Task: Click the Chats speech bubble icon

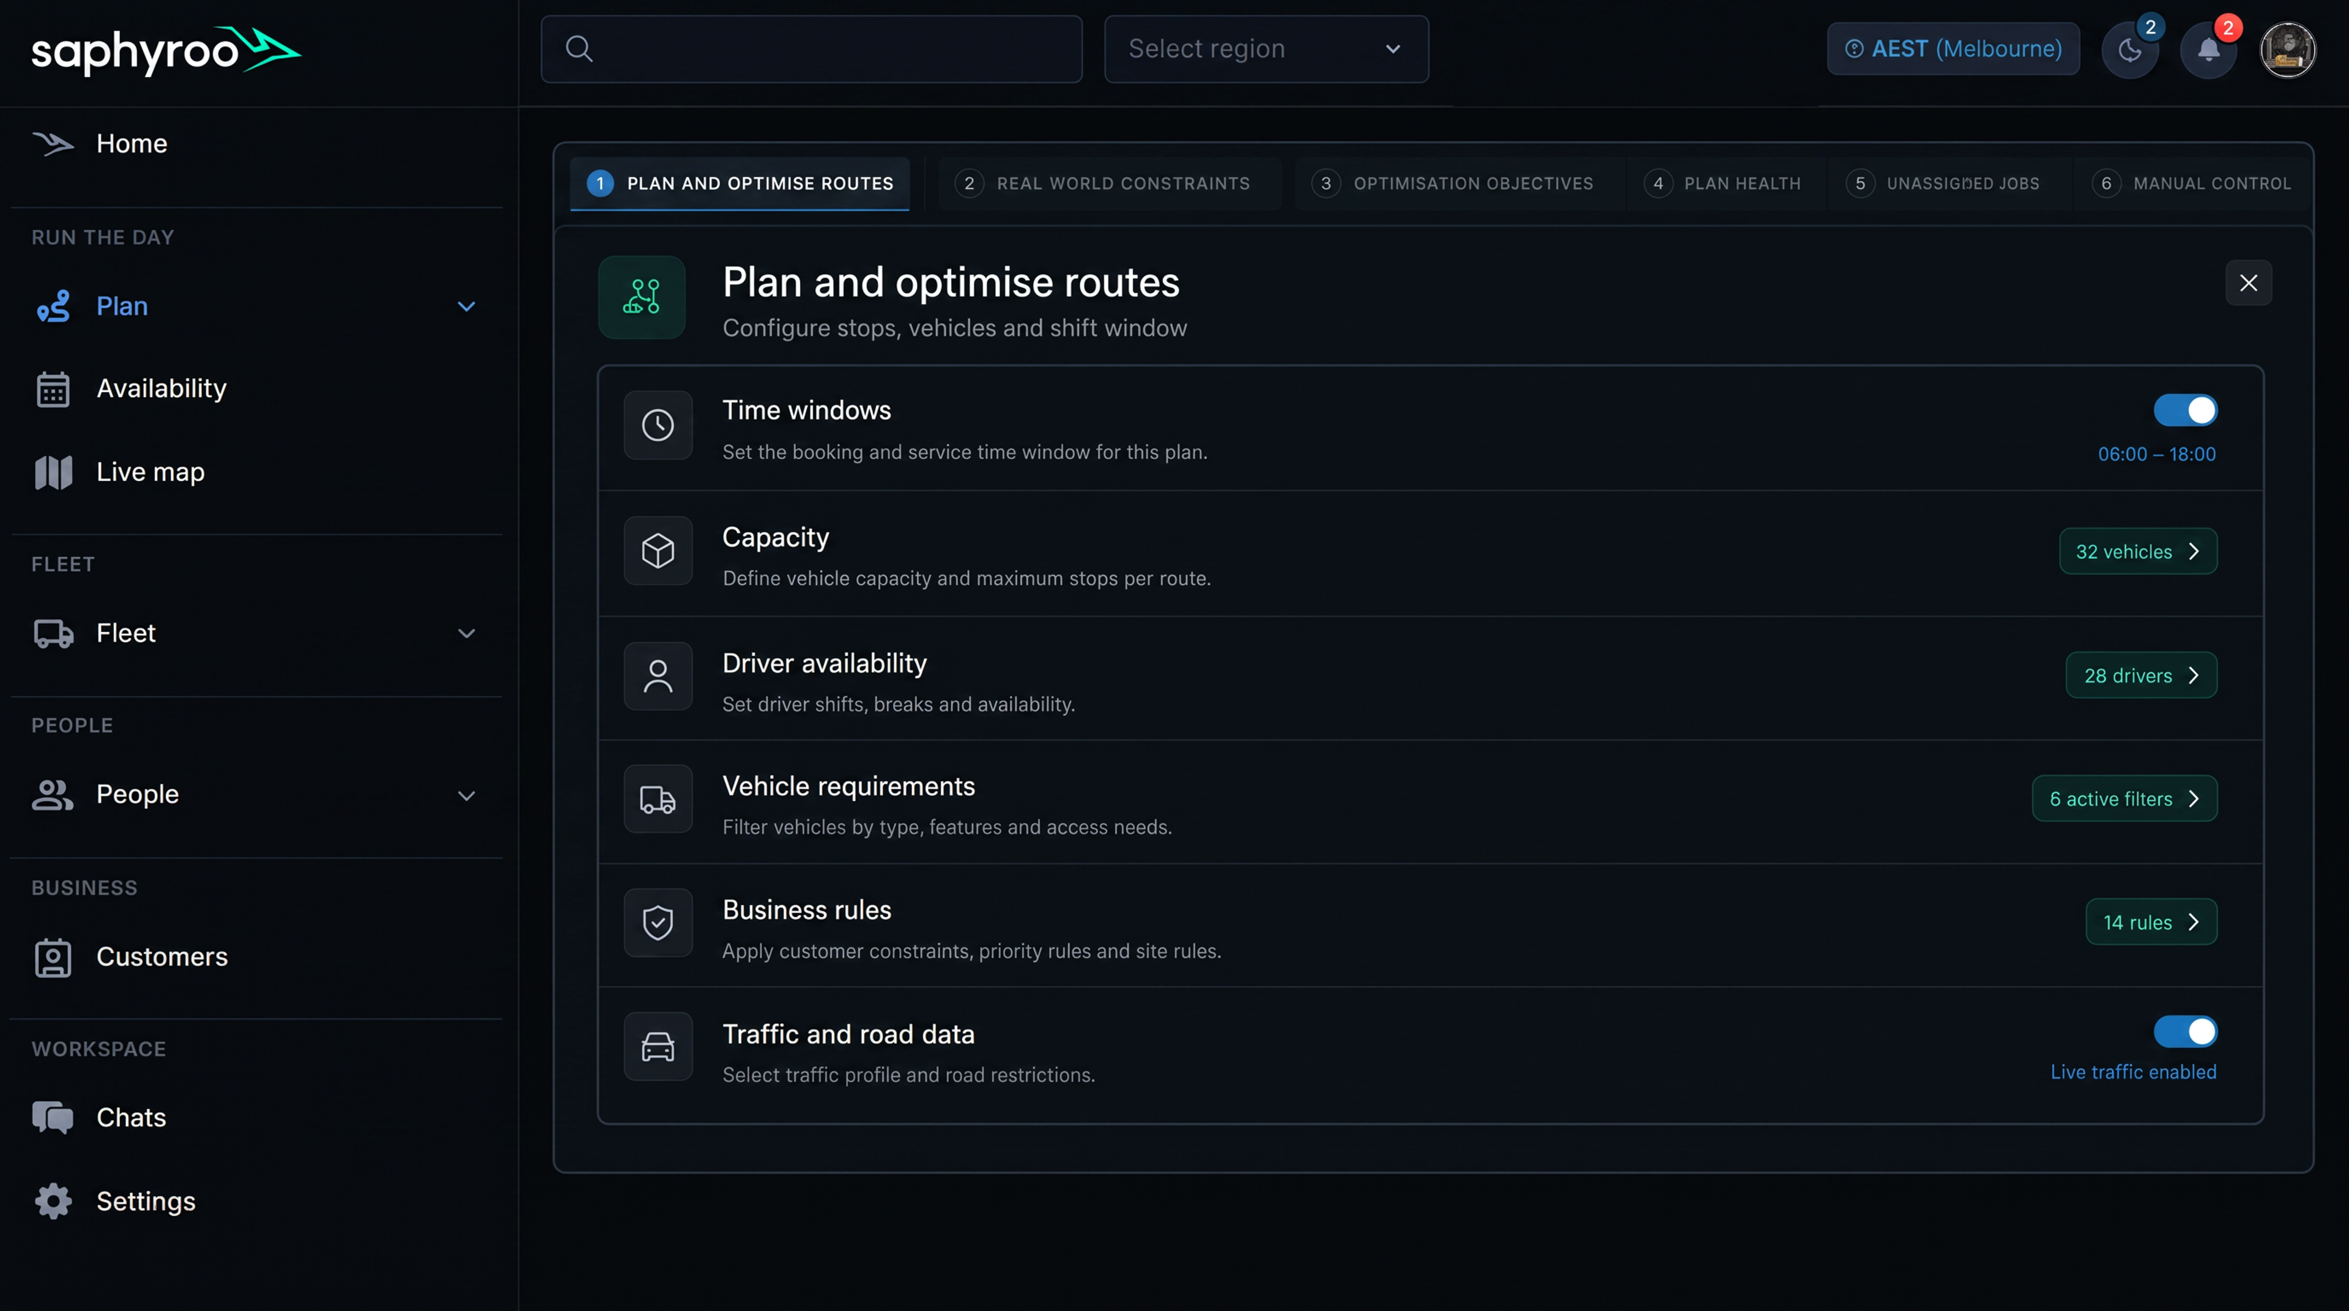Action: pyautogui.click(x=53, y=1118)
